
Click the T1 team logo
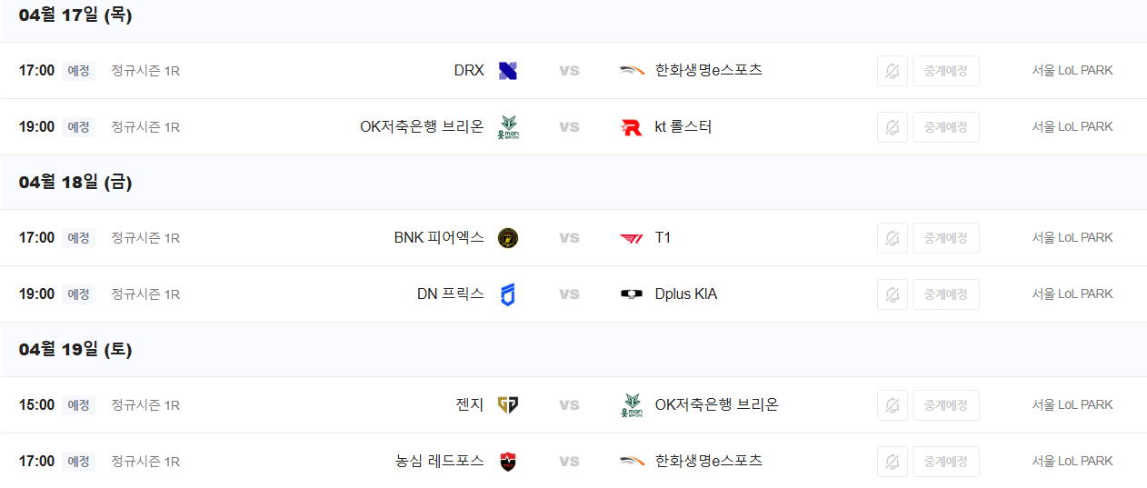point(632,238)
